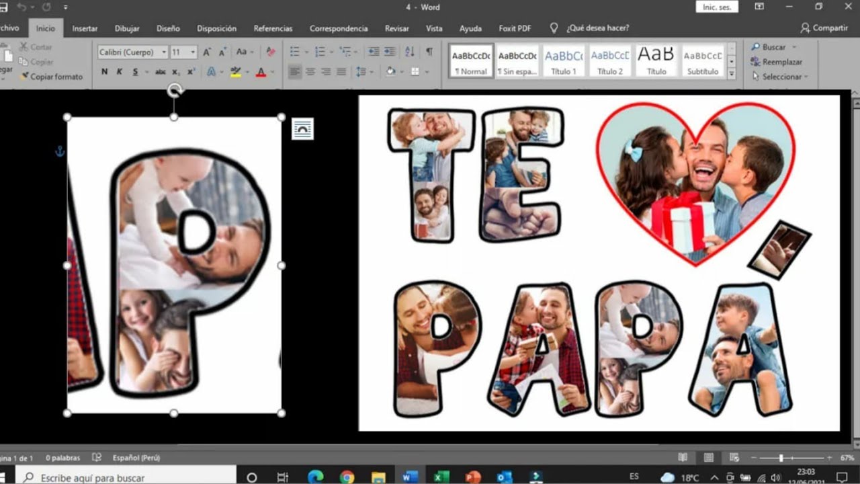Apply text effects with the outlined A icon
The width and height of the screenshot is (860, 484).
click(212, 72)
